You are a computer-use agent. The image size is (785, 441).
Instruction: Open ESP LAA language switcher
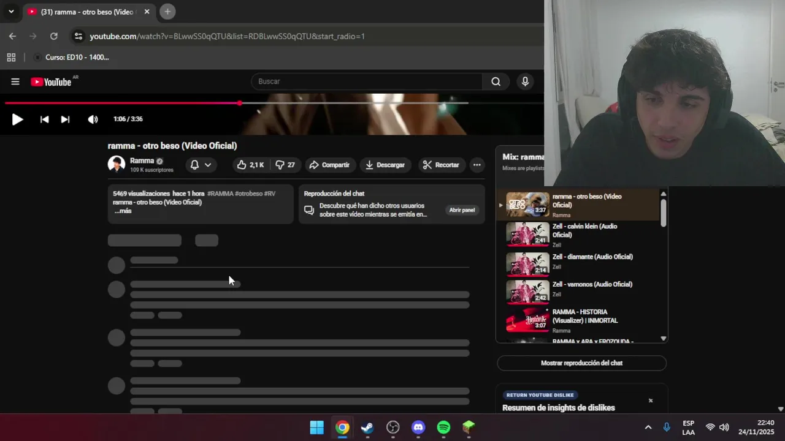coord(689,428)
